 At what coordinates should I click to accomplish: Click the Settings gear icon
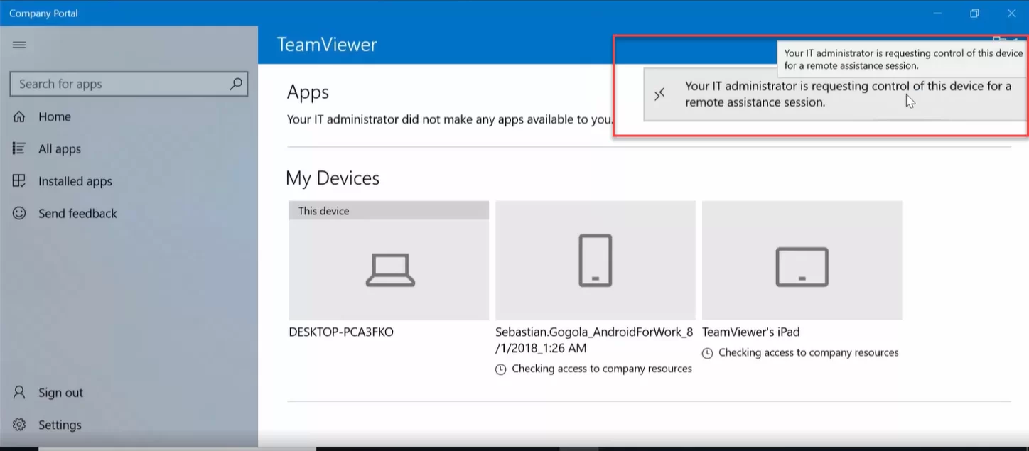pos(19,424)
